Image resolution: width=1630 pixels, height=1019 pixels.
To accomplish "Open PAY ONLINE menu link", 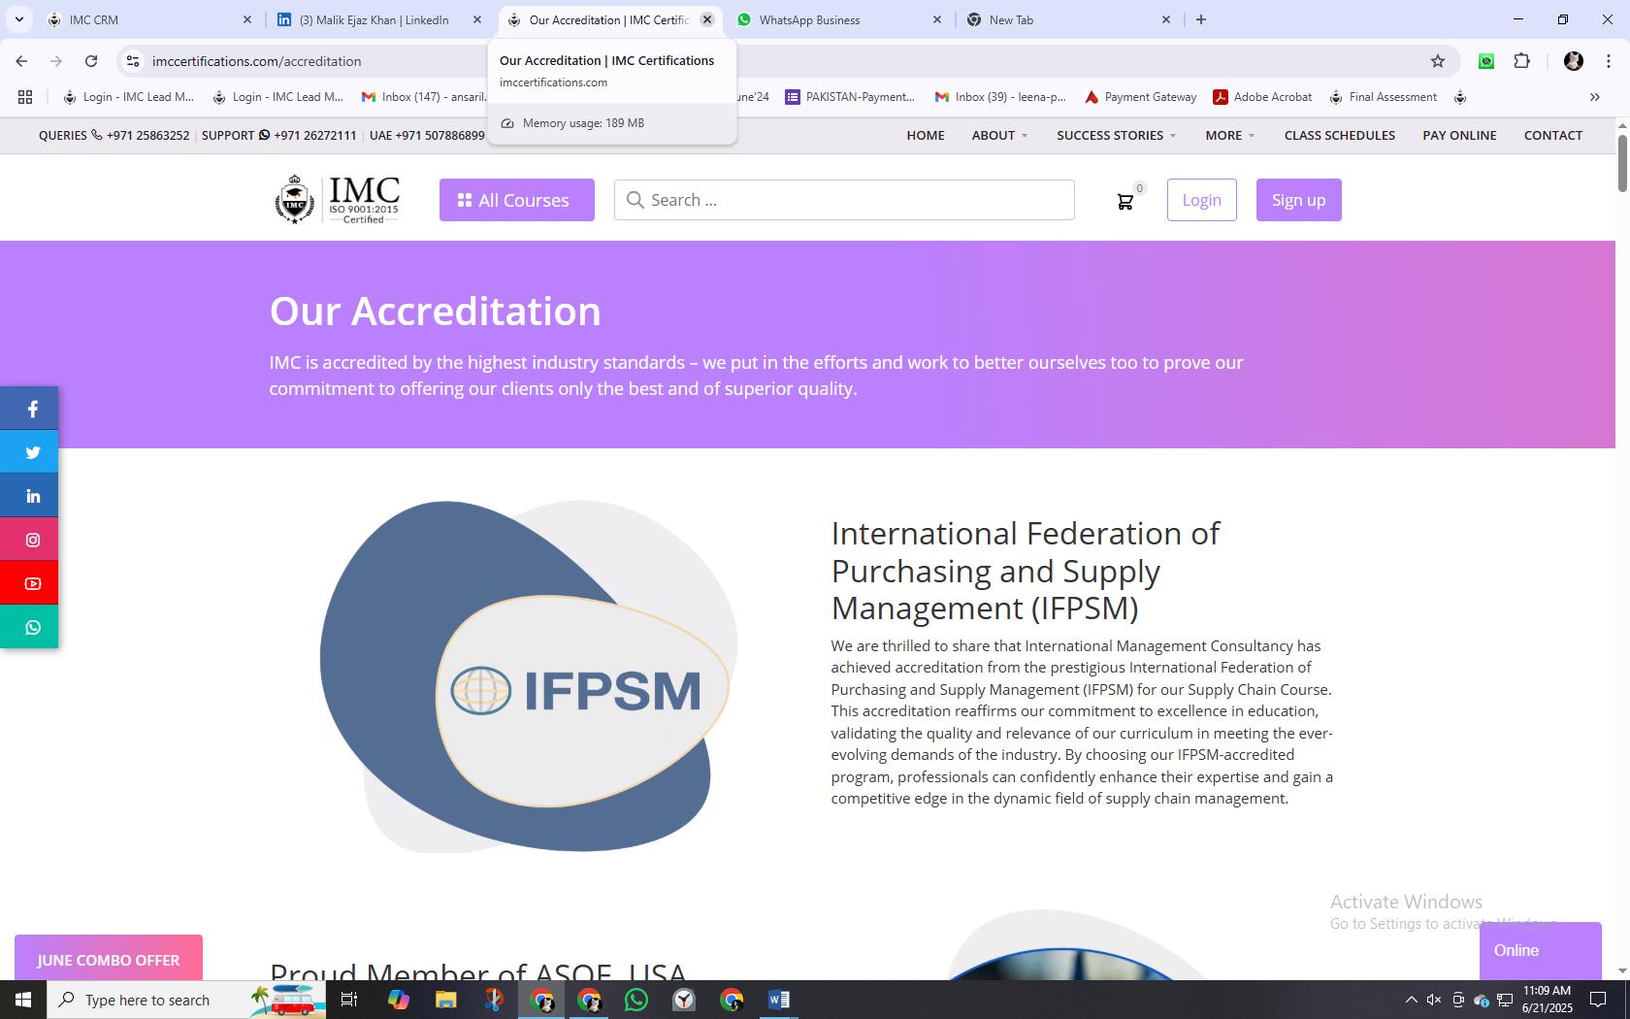I will [1459, 135].
